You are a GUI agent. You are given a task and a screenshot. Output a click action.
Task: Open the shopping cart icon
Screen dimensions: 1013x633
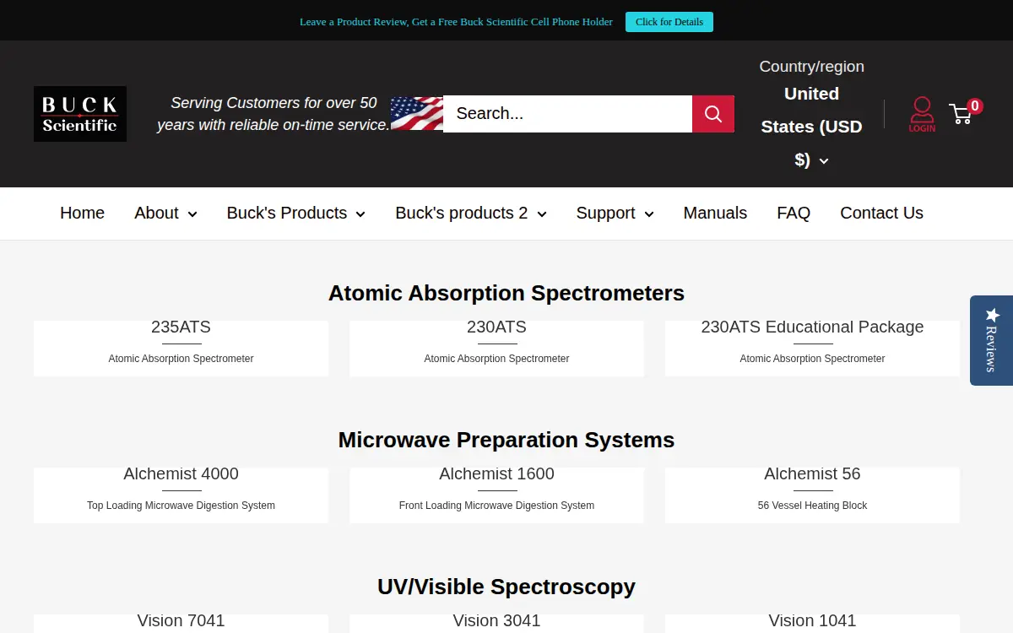(x=961, y=114)
